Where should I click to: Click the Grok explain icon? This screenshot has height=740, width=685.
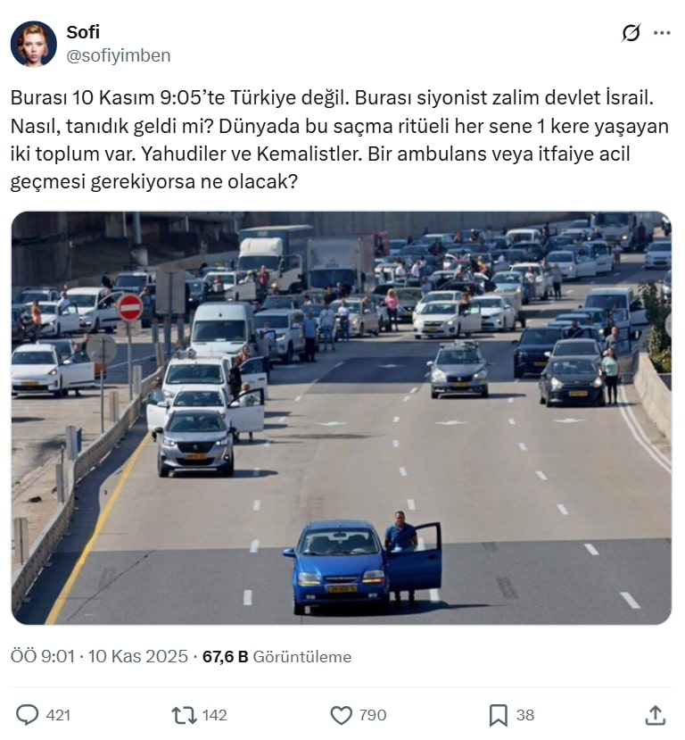(x=631, y=33)
